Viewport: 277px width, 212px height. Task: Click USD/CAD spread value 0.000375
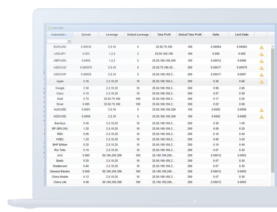tap(86, 68)
